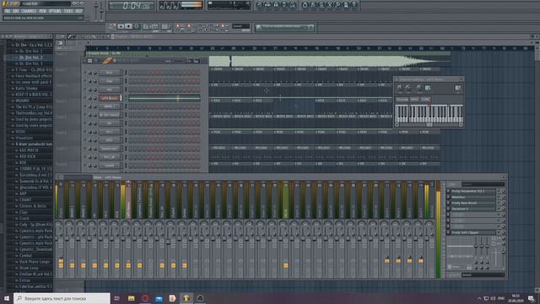Click the show browser shortcut icon

tap(284, 5)
